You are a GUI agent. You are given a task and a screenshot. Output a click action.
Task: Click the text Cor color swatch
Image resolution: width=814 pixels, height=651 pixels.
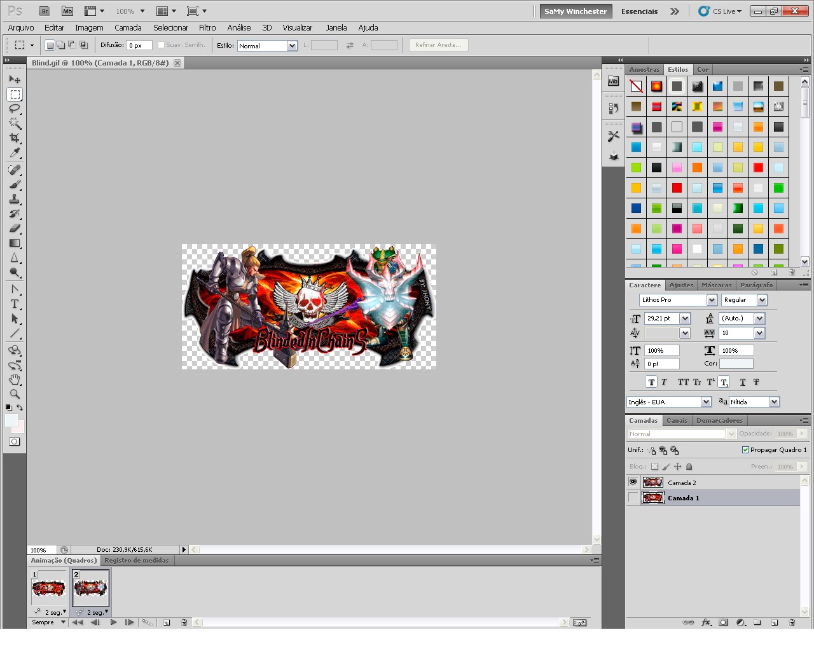[x=736, y=364]
